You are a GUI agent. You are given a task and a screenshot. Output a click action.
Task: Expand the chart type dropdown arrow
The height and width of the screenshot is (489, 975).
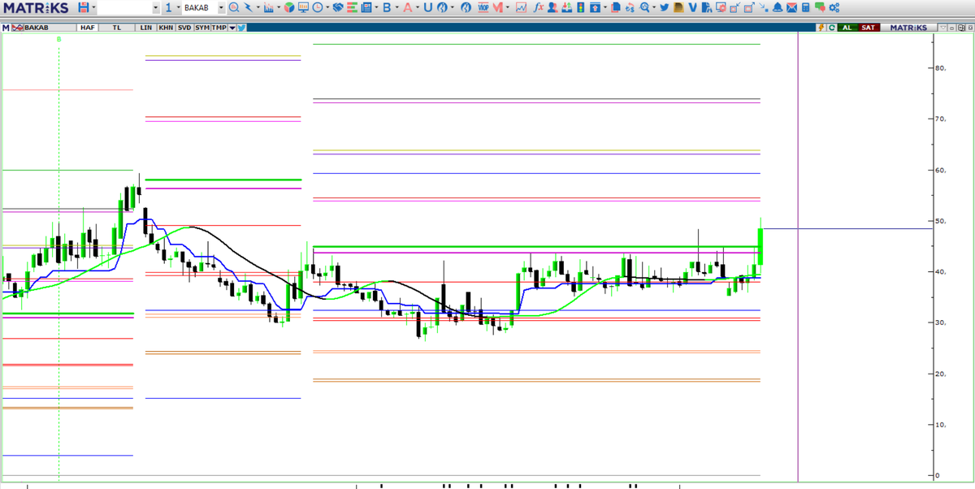point(279,7)
